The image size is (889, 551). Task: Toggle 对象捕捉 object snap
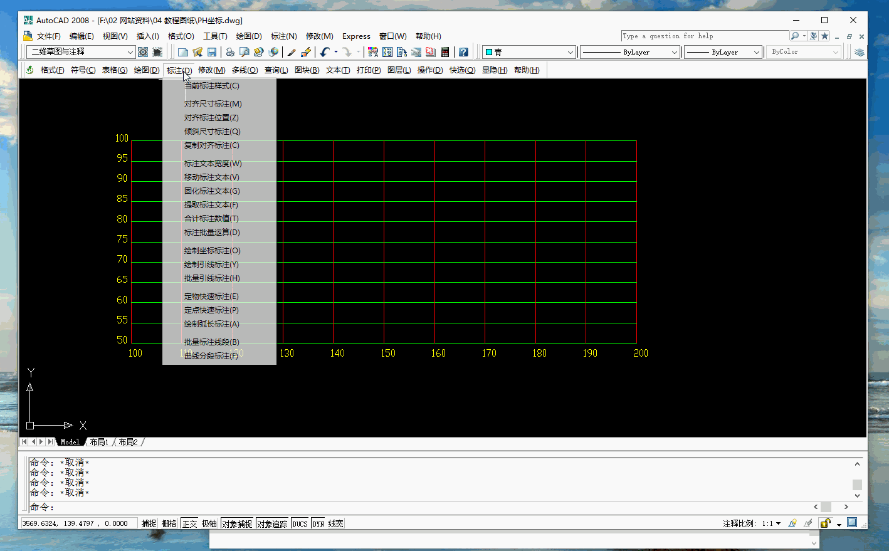click(x=237, y=523)
